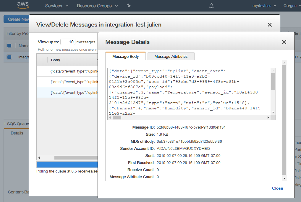Viewport: 301px width, 202px height.
Task: Expand the Services menu
Action: pos(56,6)
